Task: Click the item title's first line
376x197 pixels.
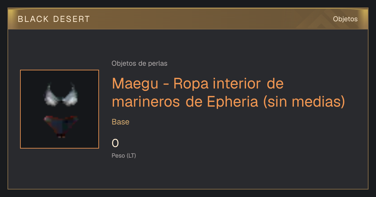Action: coord(198,84)
